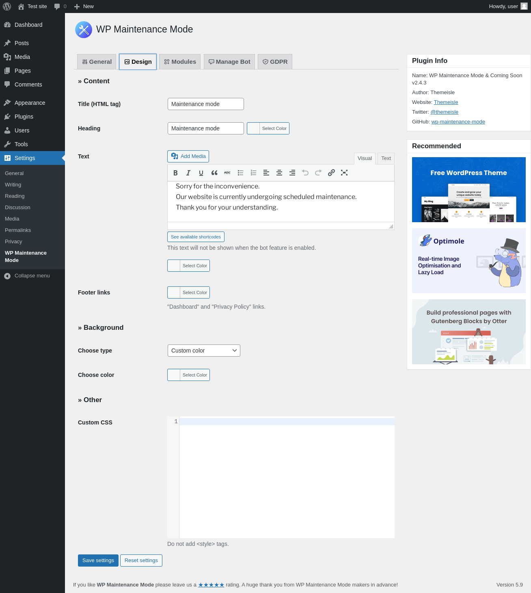Switch to the Manage Bot tab
The image size is (531, 593).
(229, 62)
